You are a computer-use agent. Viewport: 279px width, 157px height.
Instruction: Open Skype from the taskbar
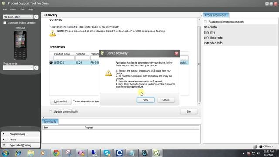click(x=107, y=153)
